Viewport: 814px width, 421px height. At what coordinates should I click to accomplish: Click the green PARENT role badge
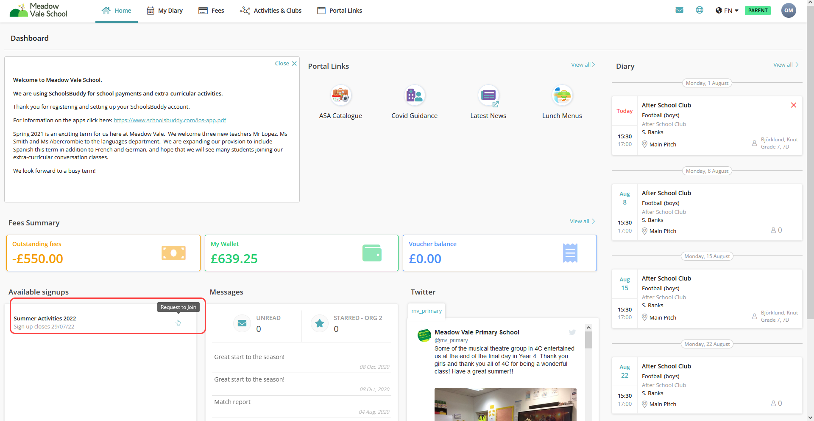pyautogui.click(x=758, y=11)
